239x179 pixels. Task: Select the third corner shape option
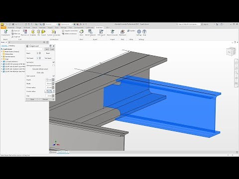point(53,91)
